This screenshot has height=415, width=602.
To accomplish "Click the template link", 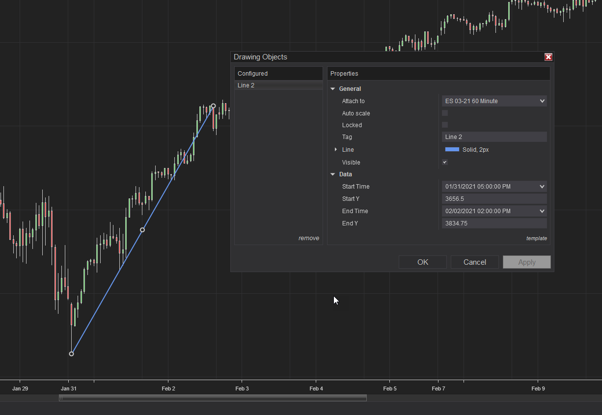I will pyautogui.click(x=536, y=238).
